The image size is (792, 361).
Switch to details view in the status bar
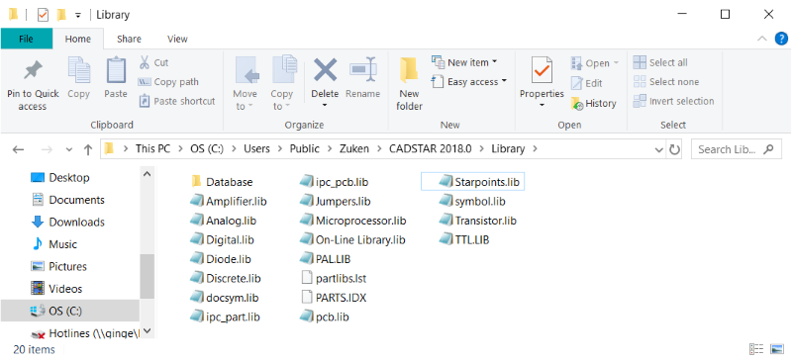(756, 349)
